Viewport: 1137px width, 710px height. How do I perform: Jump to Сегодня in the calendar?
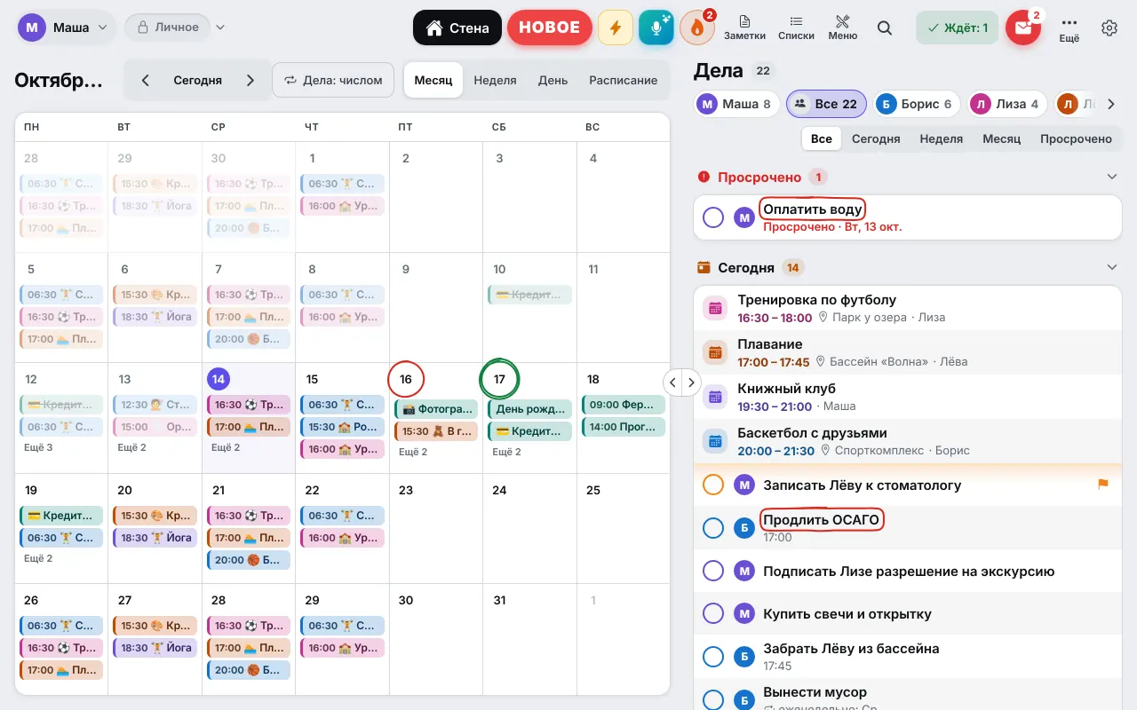tap(197, 80)
